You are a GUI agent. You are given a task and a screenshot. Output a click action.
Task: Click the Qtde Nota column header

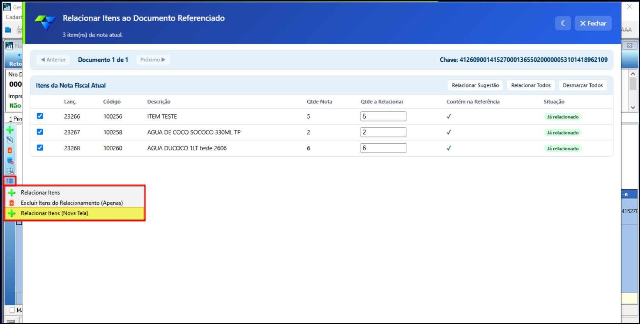point(319,102)
